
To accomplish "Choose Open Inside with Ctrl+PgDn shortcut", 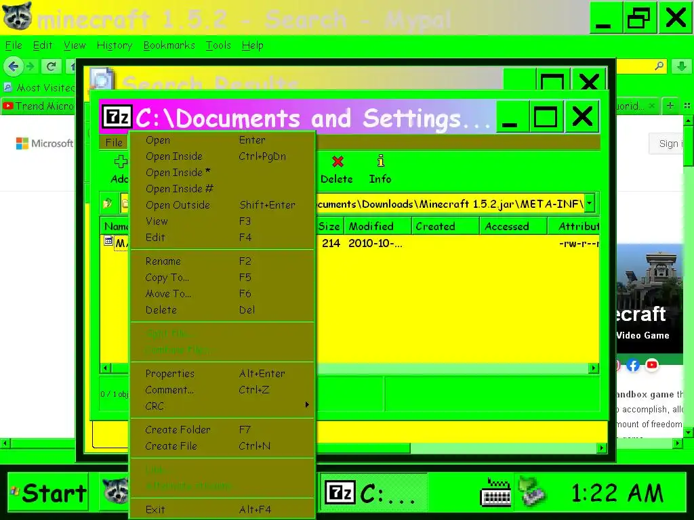I will 222,156.
